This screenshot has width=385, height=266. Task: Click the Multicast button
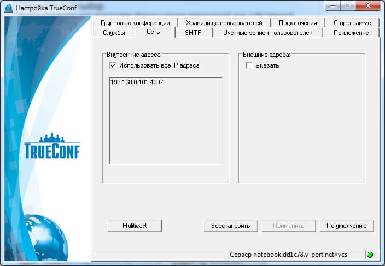point(135,226)
